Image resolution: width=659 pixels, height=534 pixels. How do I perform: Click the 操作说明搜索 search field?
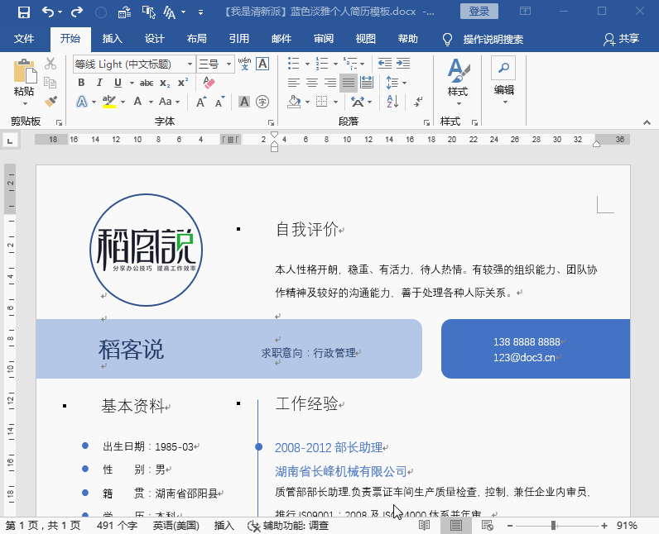(x=493, y=39)
